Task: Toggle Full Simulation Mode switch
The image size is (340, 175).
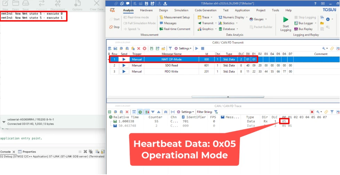Action: click(125, 23)
